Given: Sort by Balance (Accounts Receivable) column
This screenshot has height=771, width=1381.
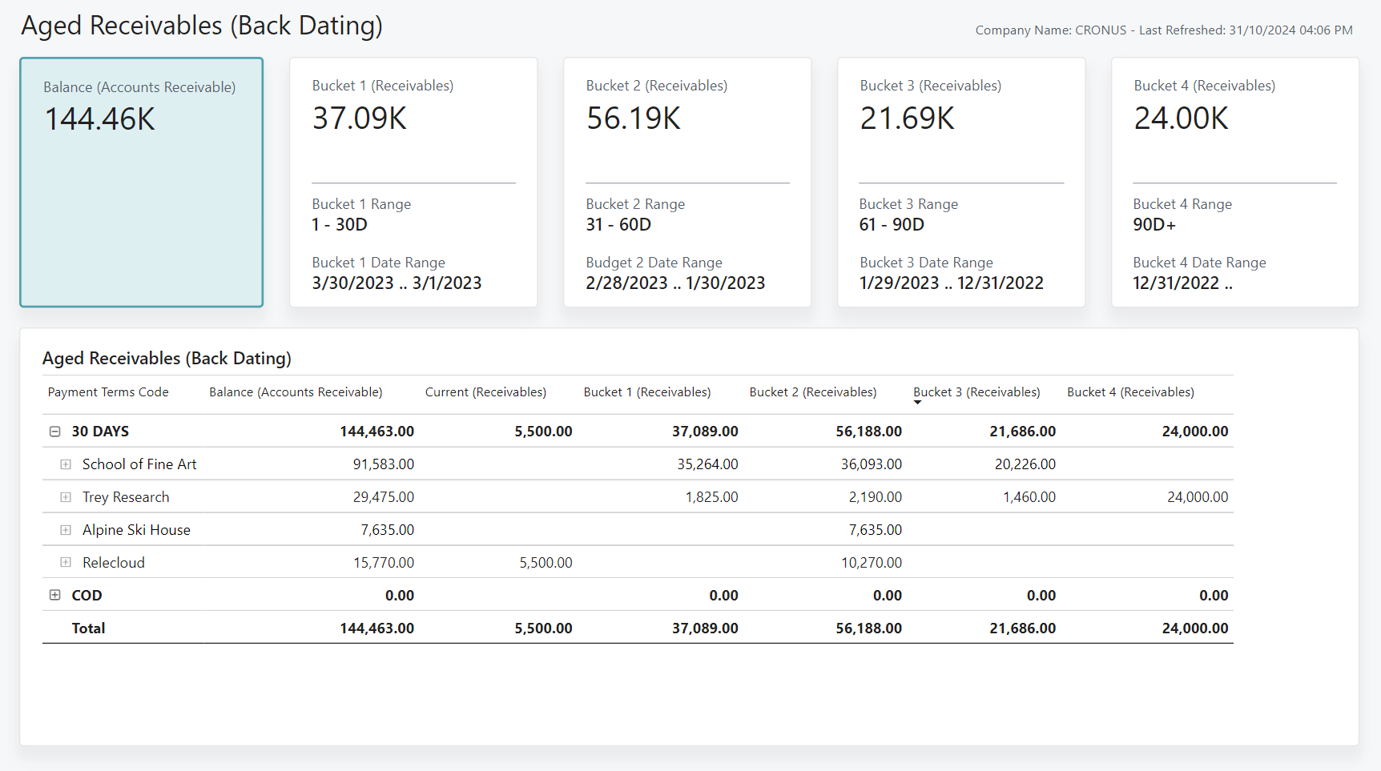Looking at the screenshot, I should coord(295,392).
